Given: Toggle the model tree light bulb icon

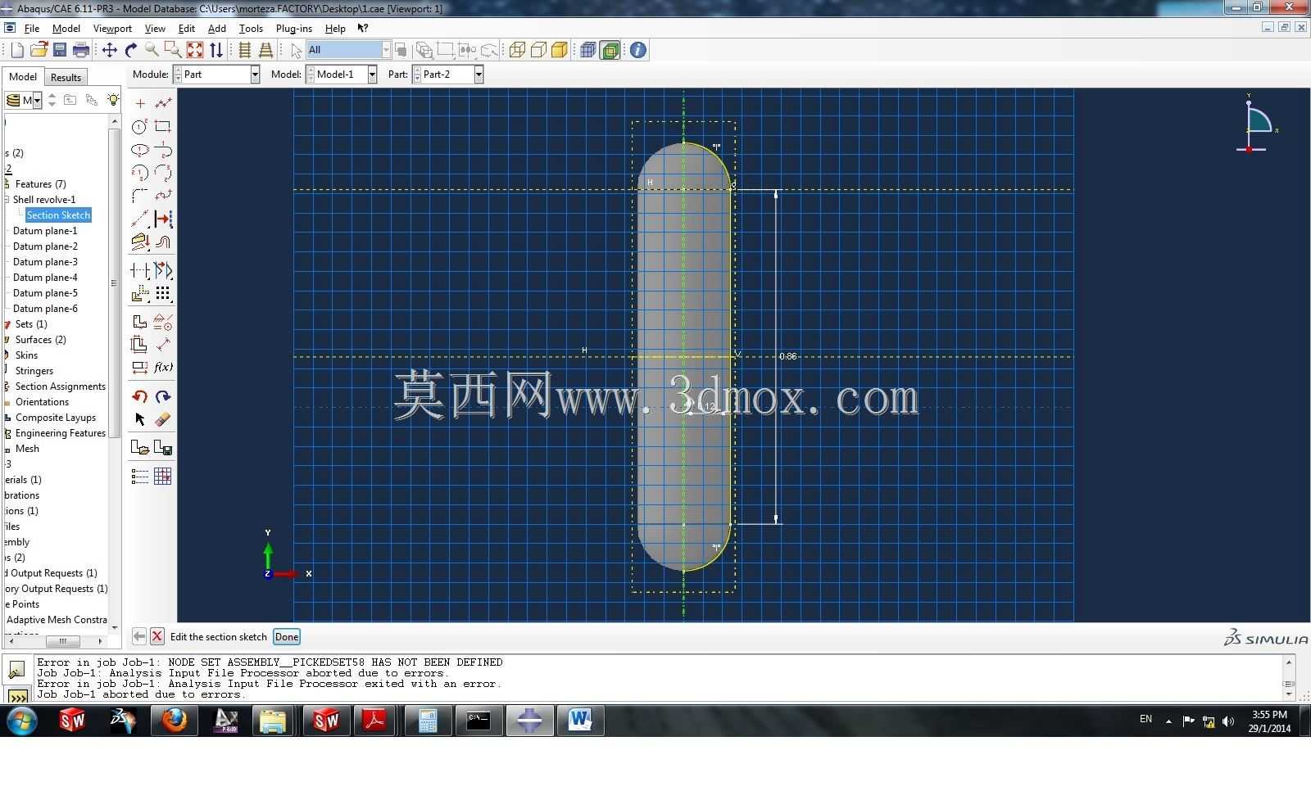Looking at the screenshot, I should 113,100.
